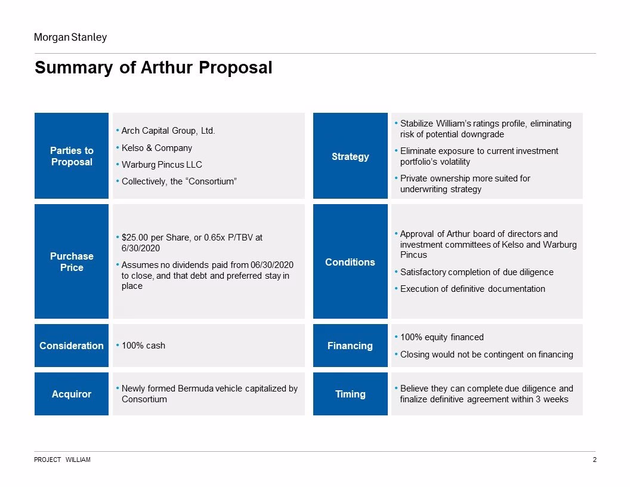Click the Morgan Stanley logo text
Screen dimensions: 630x487
point(70,38)
